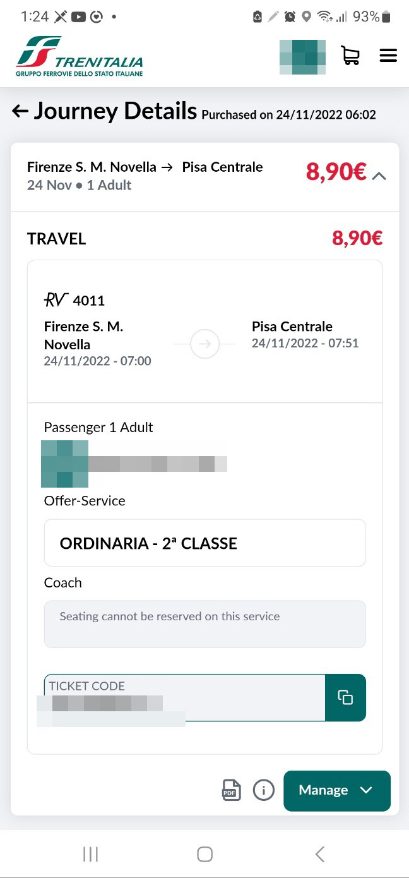Tap the Android home button
Viewport: 409px width, 878px height.
[x=204, y=855]
